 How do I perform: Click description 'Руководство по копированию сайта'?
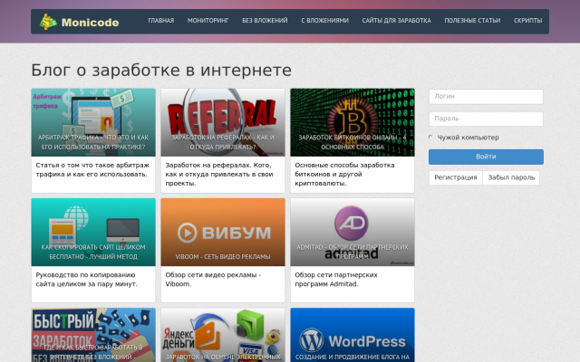[86, 280]
